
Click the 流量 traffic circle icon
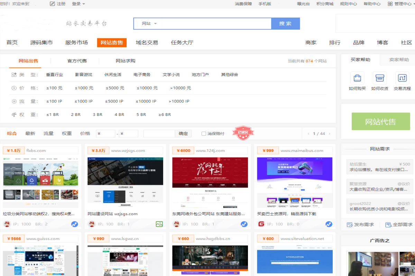click(x=14, y=101)
